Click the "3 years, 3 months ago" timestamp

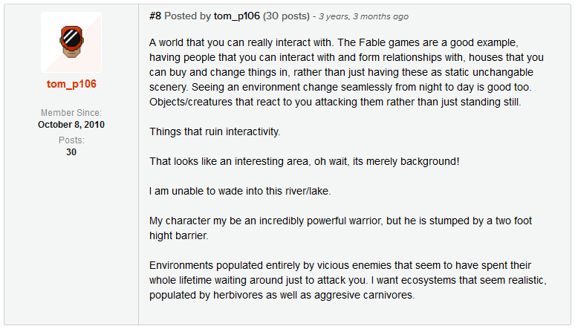[363, 16]
